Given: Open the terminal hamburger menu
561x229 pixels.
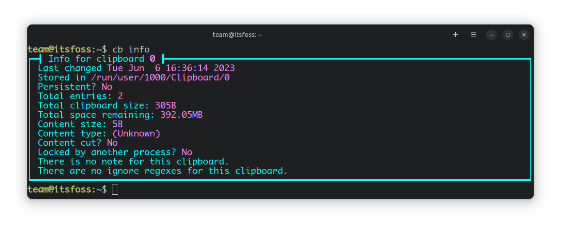Looking at the screenshot, I should pyautogui.click(x=473, y=35).
